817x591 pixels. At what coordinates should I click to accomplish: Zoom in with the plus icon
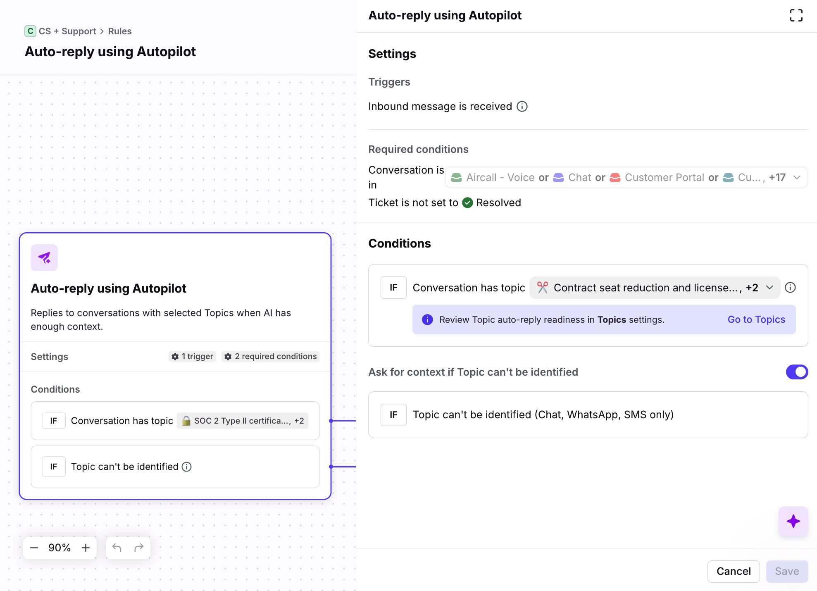click(86, 548)
